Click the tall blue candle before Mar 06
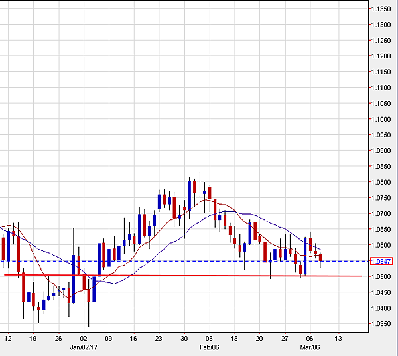This screenshot has height=356, width=398. click(305, 256)
